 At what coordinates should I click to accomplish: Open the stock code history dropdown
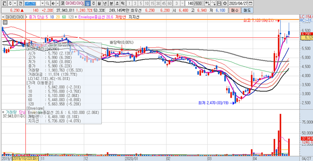tap(43, 3)
